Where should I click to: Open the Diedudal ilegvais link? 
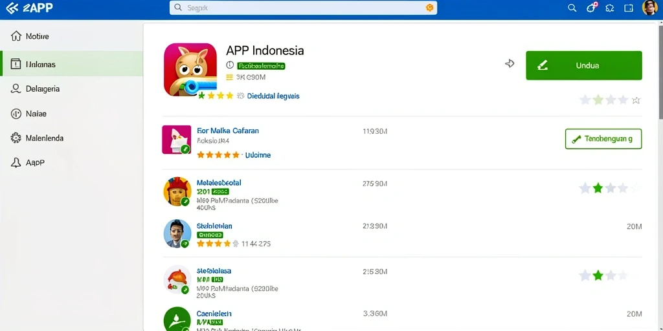[x=273, y=96]
